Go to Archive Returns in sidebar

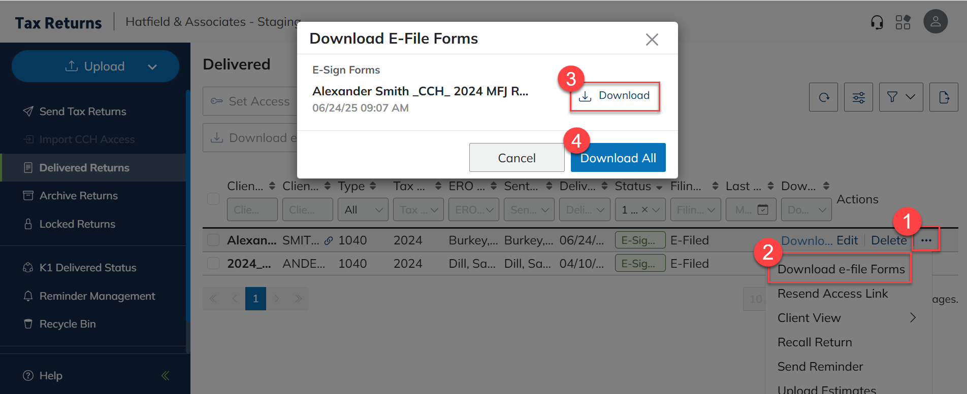click(x=78, y=196)
